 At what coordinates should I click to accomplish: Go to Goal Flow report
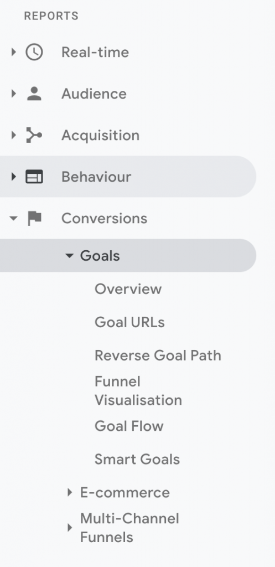(x=128, y=426)
